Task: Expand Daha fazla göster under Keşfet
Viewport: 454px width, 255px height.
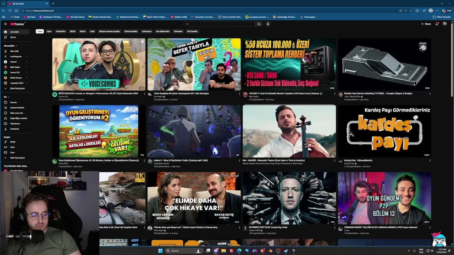Action: point(17,158)
